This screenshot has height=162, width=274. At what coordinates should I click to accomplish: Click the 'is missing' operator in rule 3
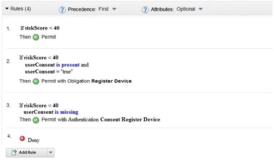coord(66,112)
